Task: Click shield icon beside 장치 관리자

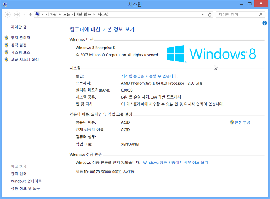Action: [x=7, y=37]
